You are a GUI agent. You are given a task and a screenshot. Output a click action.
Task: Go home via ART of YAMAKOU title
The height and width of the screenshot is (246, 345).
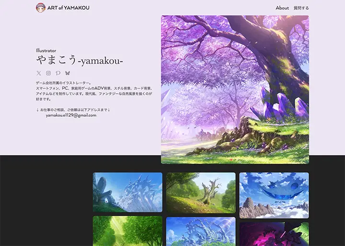68,8
